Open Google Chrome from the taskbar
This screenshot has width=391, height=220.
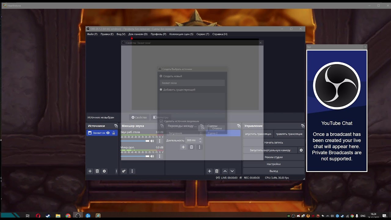click(x=68, y=216)
